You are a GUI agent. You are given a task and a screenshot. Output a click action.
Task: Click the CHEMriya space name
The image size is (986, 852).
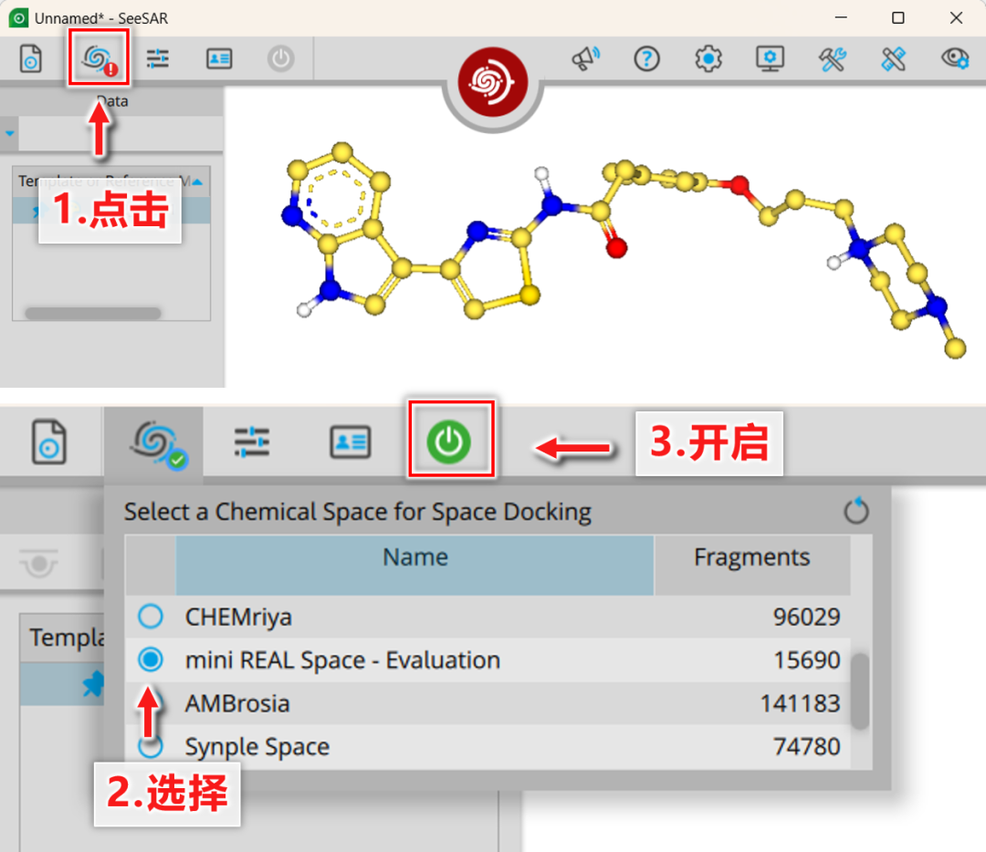click(238, 617)
